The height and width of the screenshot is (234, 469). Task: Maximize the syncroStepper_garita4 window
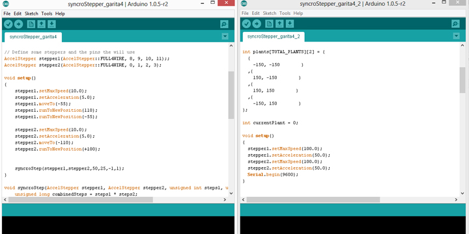click(x=213, y=3)
